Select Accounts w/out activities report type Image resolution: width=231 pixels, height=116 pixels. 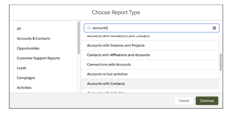(150, 74)
